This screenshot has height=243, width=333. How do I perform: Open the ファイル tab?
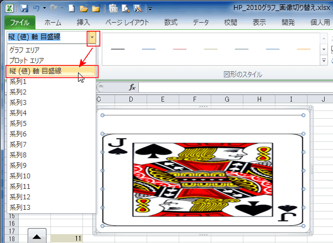pos(20,23)
